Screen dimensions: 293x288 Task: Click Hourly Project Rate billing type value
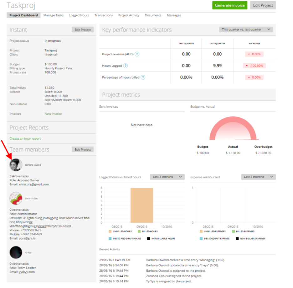click(x=58, y=68)
